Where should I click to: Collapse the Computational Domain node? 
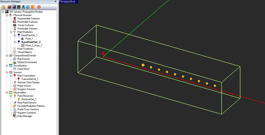[7, 56]
